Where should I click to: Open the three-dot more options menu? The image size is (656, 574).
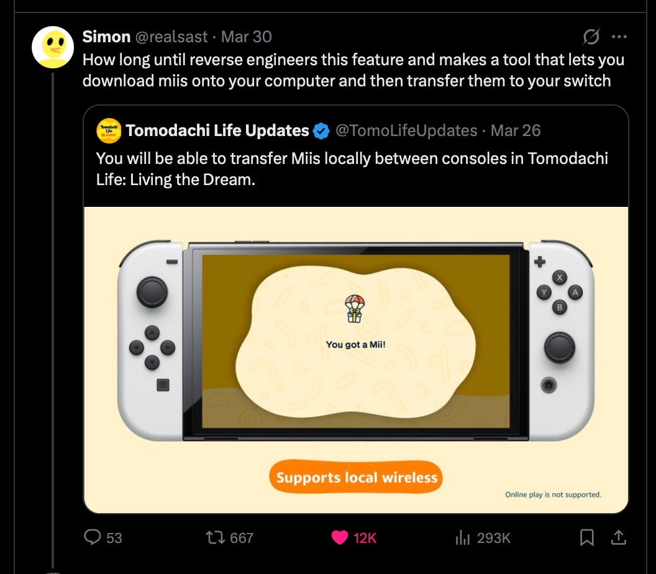coord(619,37)
